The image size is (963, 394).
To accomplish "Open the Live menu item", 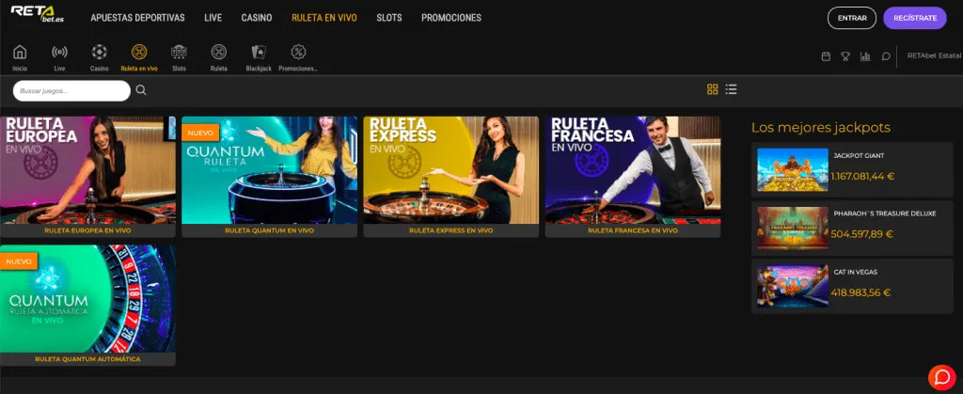I will pos(213,18).
